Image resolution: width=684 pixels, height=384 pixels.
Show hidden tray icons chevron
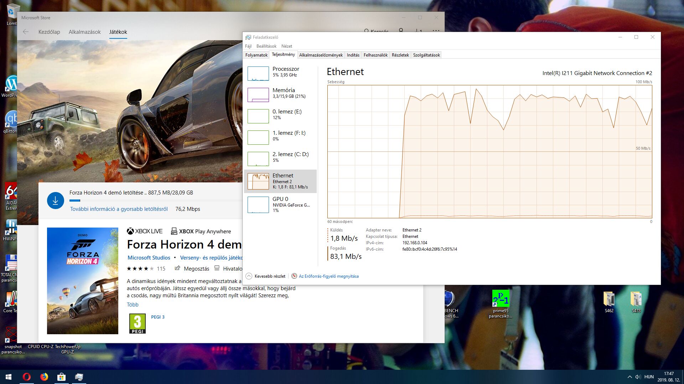coord(629,377)
